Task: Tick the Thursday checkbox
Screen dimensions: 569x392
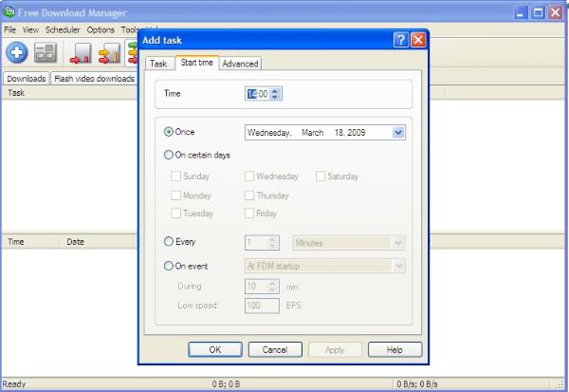Action: [249, 196]
